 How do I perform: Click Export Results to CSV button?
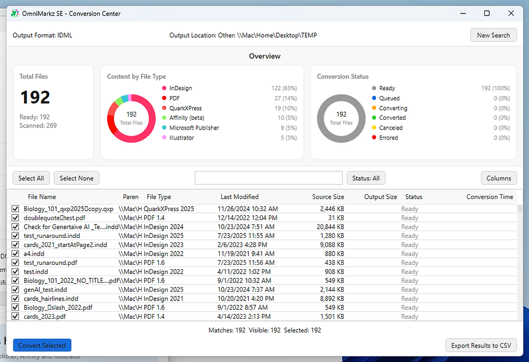[x=481, y=345]
